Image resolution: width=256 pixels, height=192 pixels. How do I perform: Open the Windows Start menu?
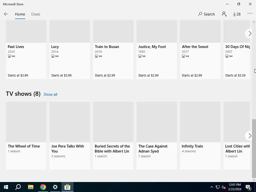(6, 187)
